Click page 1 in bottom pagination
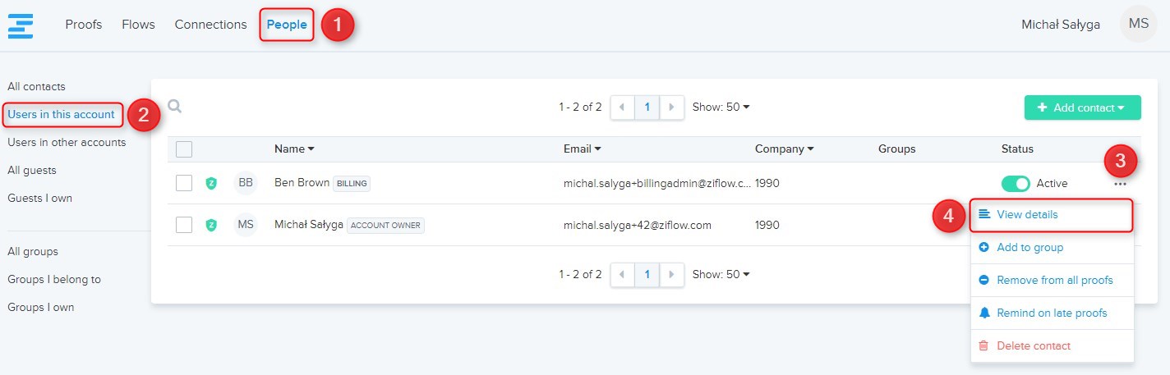The width and height of the screenshot is (1170, 375). pyautogui.click(x=647, y=274)
